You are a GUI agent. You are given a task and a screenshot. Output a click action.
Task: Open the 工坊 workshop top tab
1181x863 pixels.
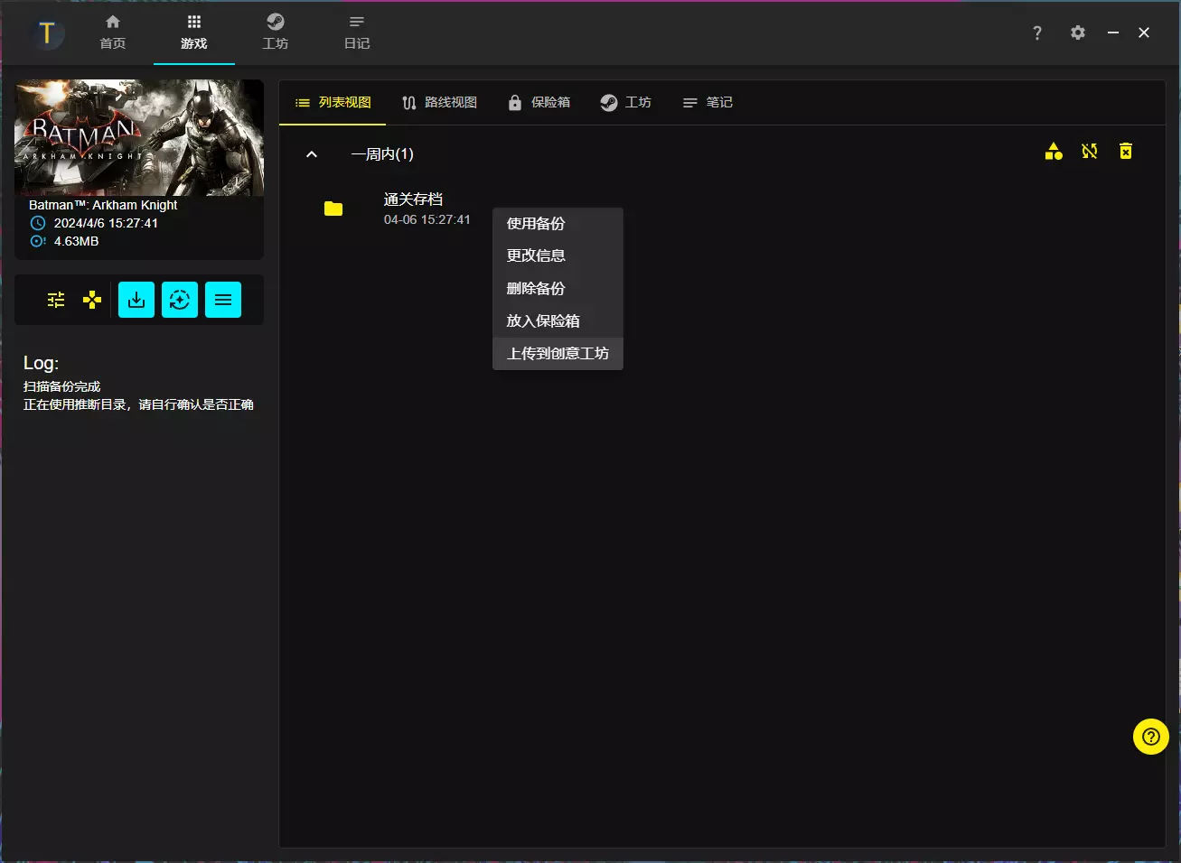[276, 32]
